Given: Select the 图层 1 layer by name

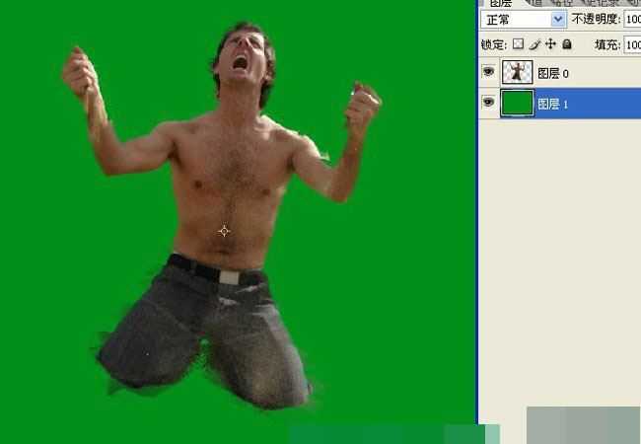Looking at the screenshot, I should [x=553, y=104].
